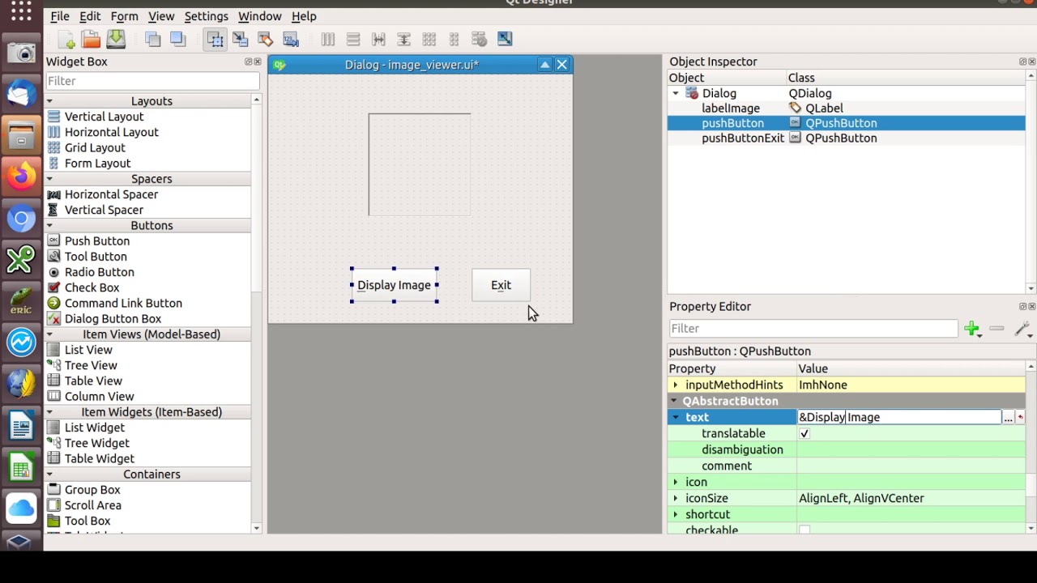Select the Edit Buddies mode icon
This screenshot has height=583, width=1037.
point(266,39)
